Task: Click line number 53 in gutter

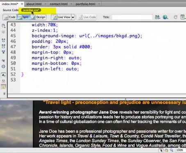Action: 13,80
